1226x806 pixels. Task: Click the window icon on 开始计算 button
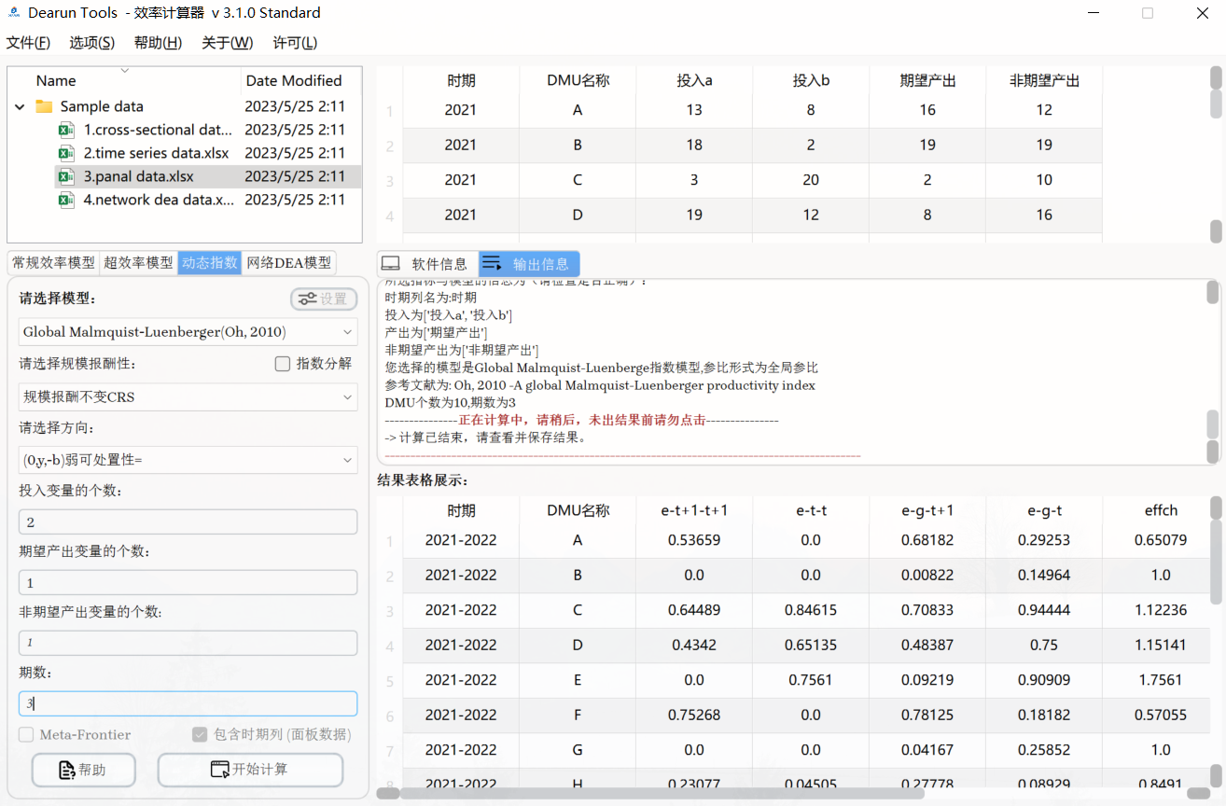click(220, 769)
